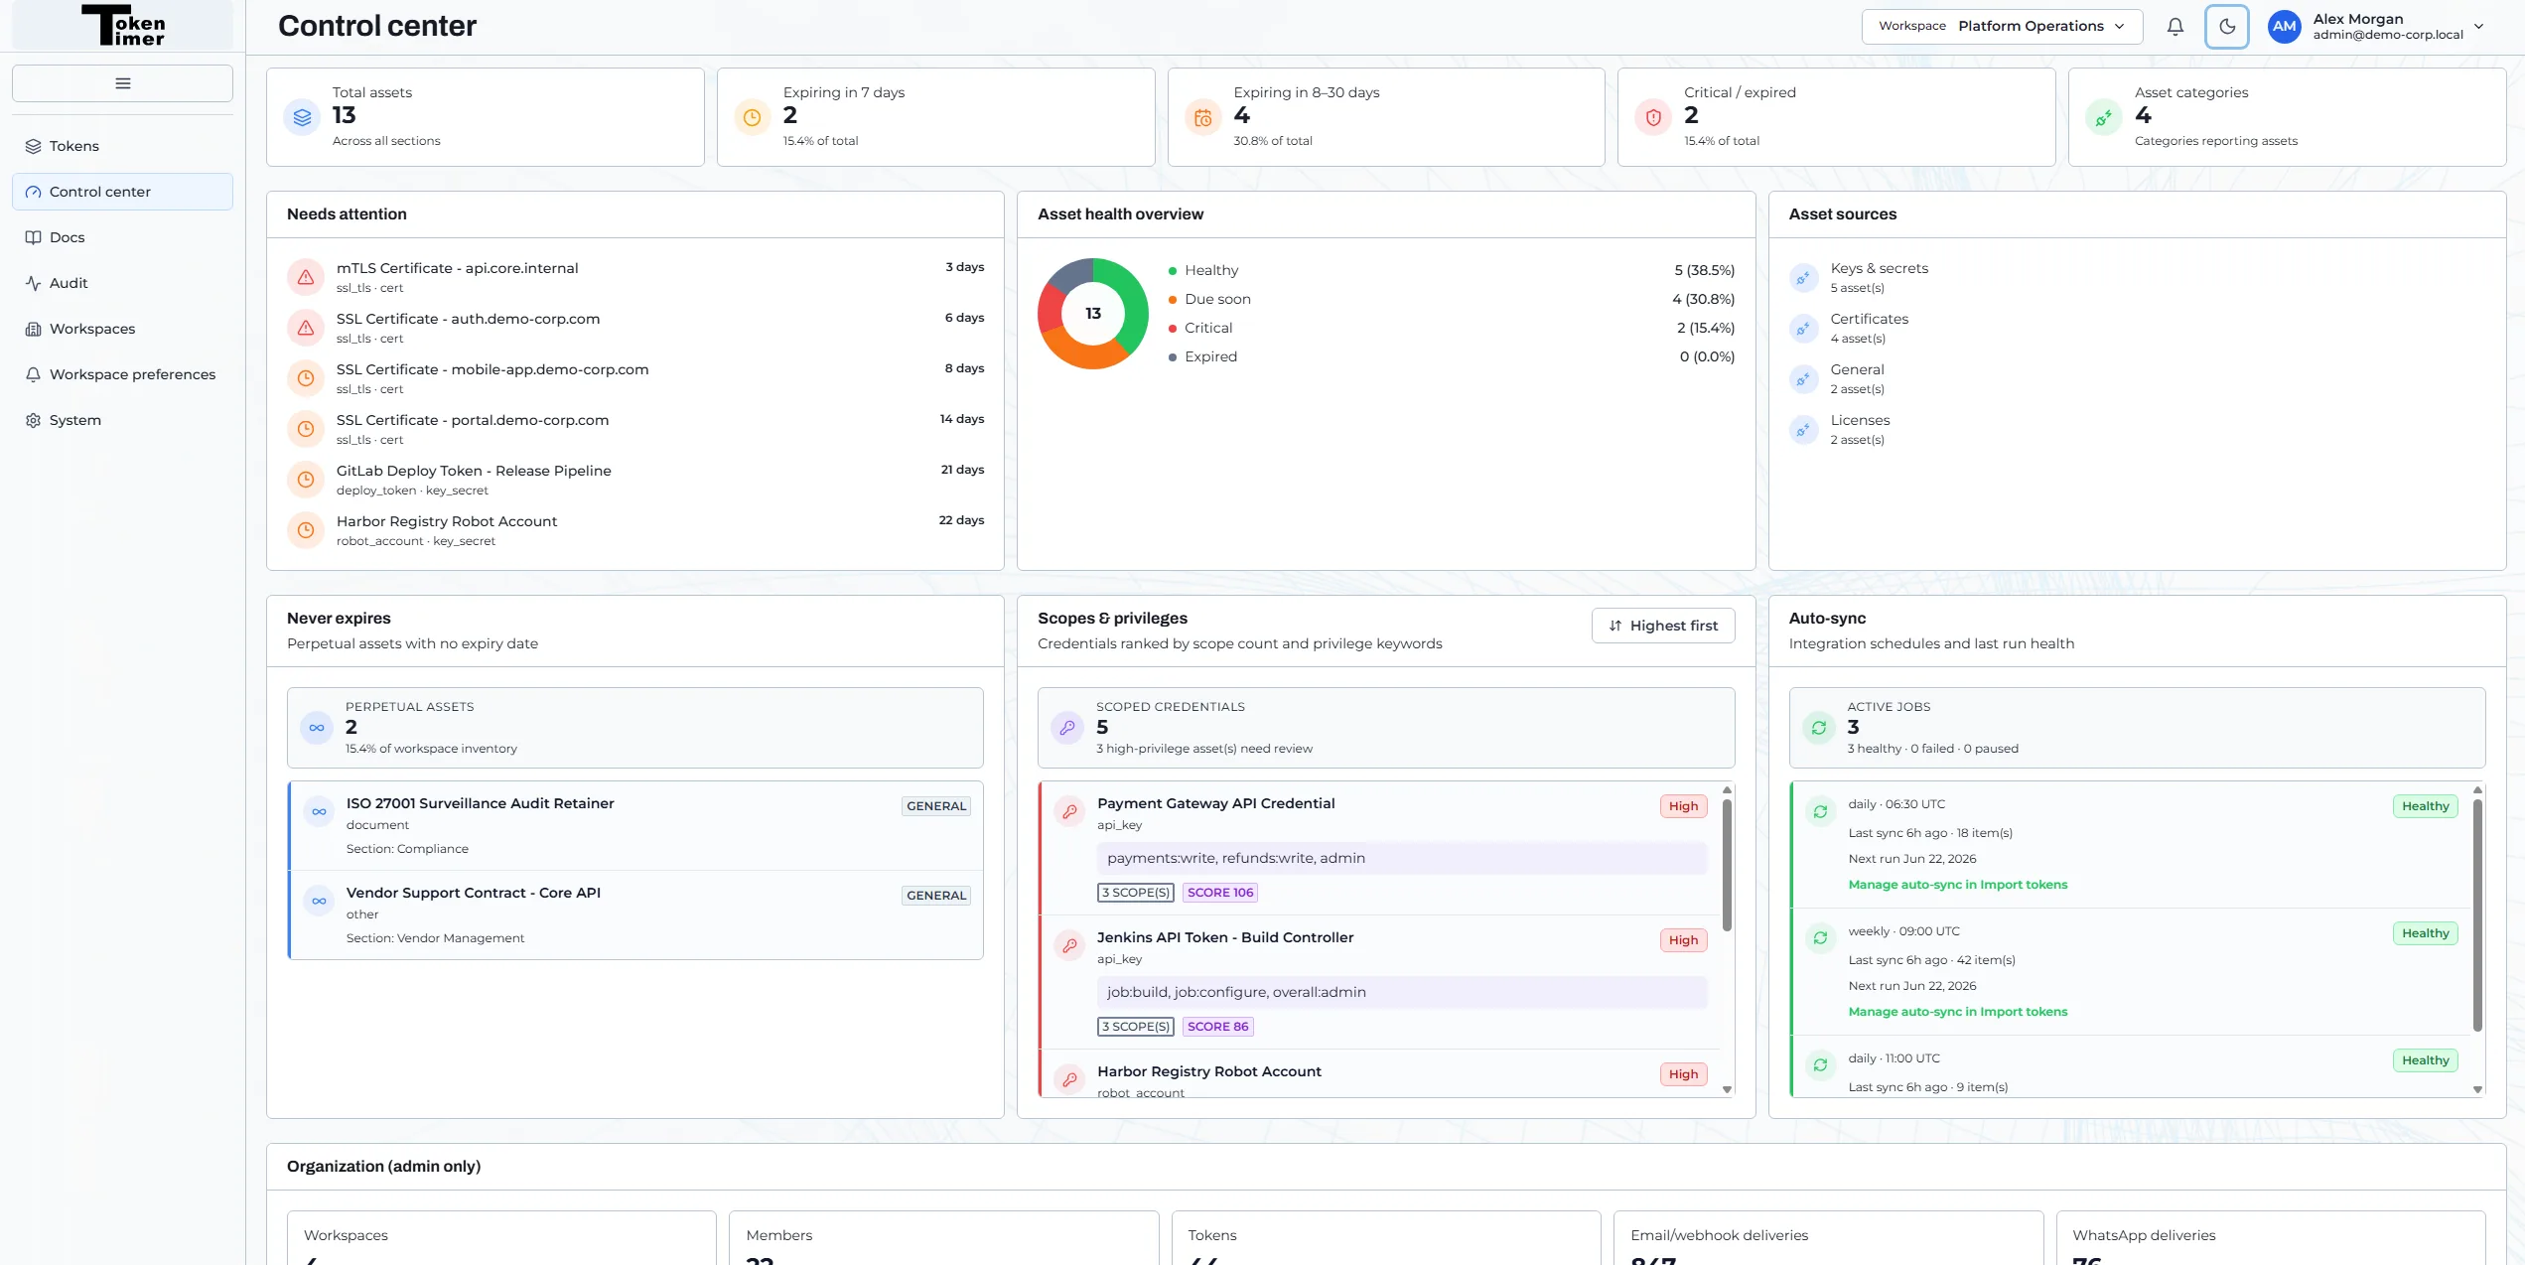Click the red Critical legend dot
The image size is (2525, 1265).
[1173, 329]
